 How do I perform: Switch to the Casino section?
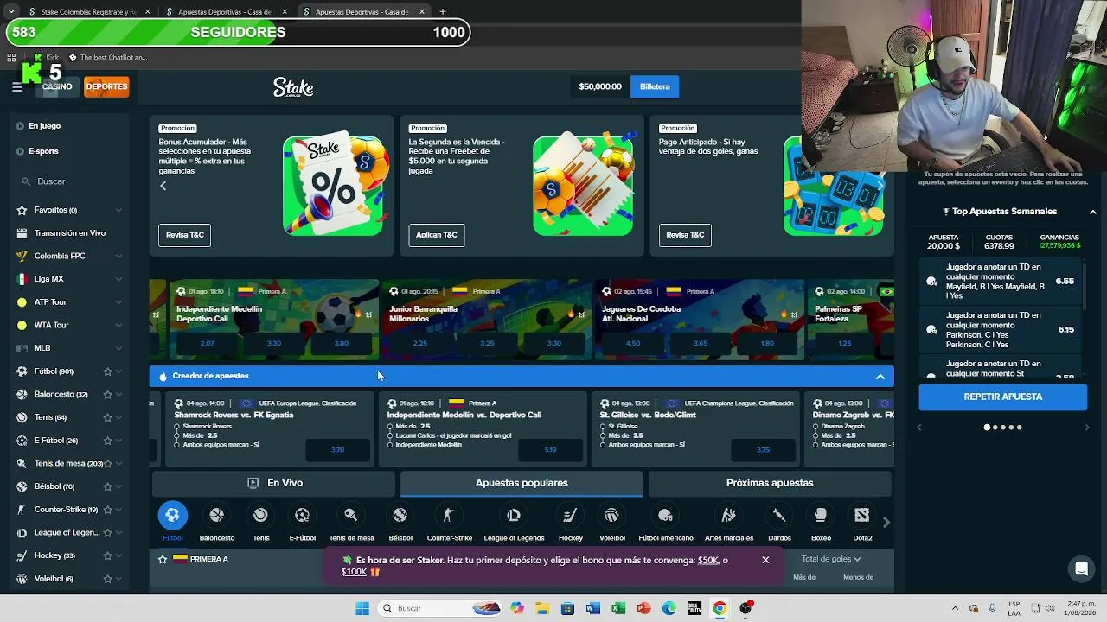point(57,86)
